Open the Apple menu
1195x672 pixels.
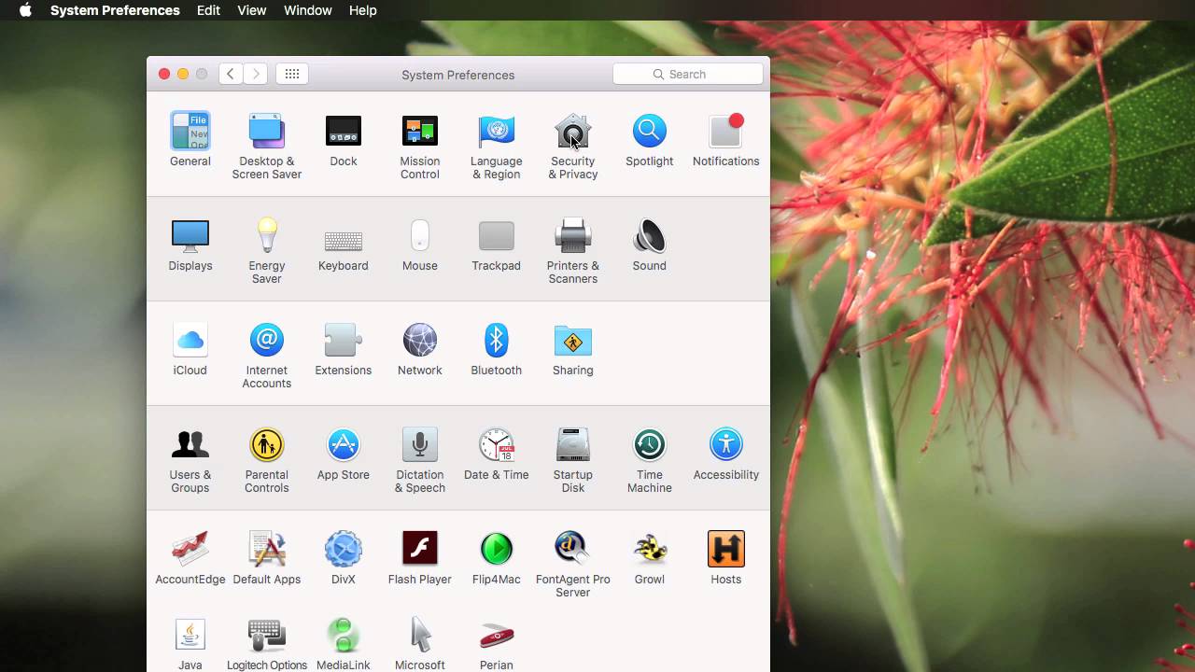[25, 10]
